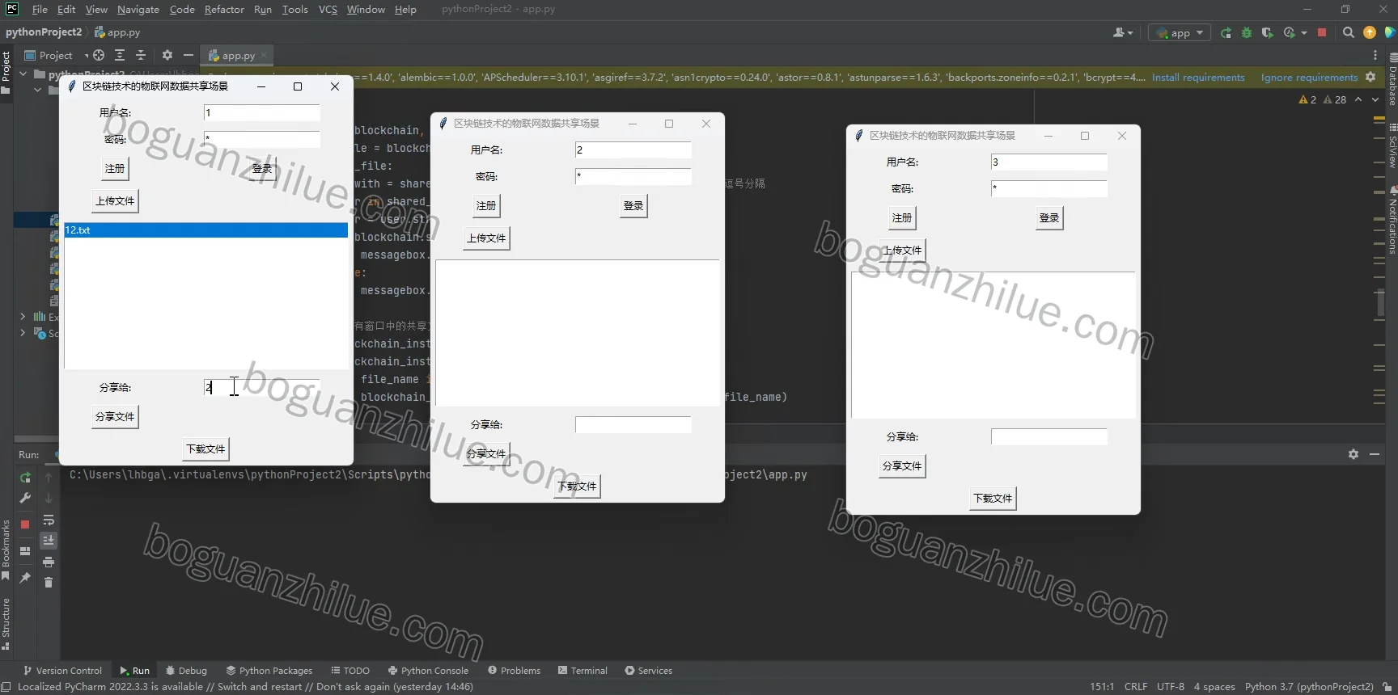Toggle scroll to end in Run console

click(x=49, y=541)
